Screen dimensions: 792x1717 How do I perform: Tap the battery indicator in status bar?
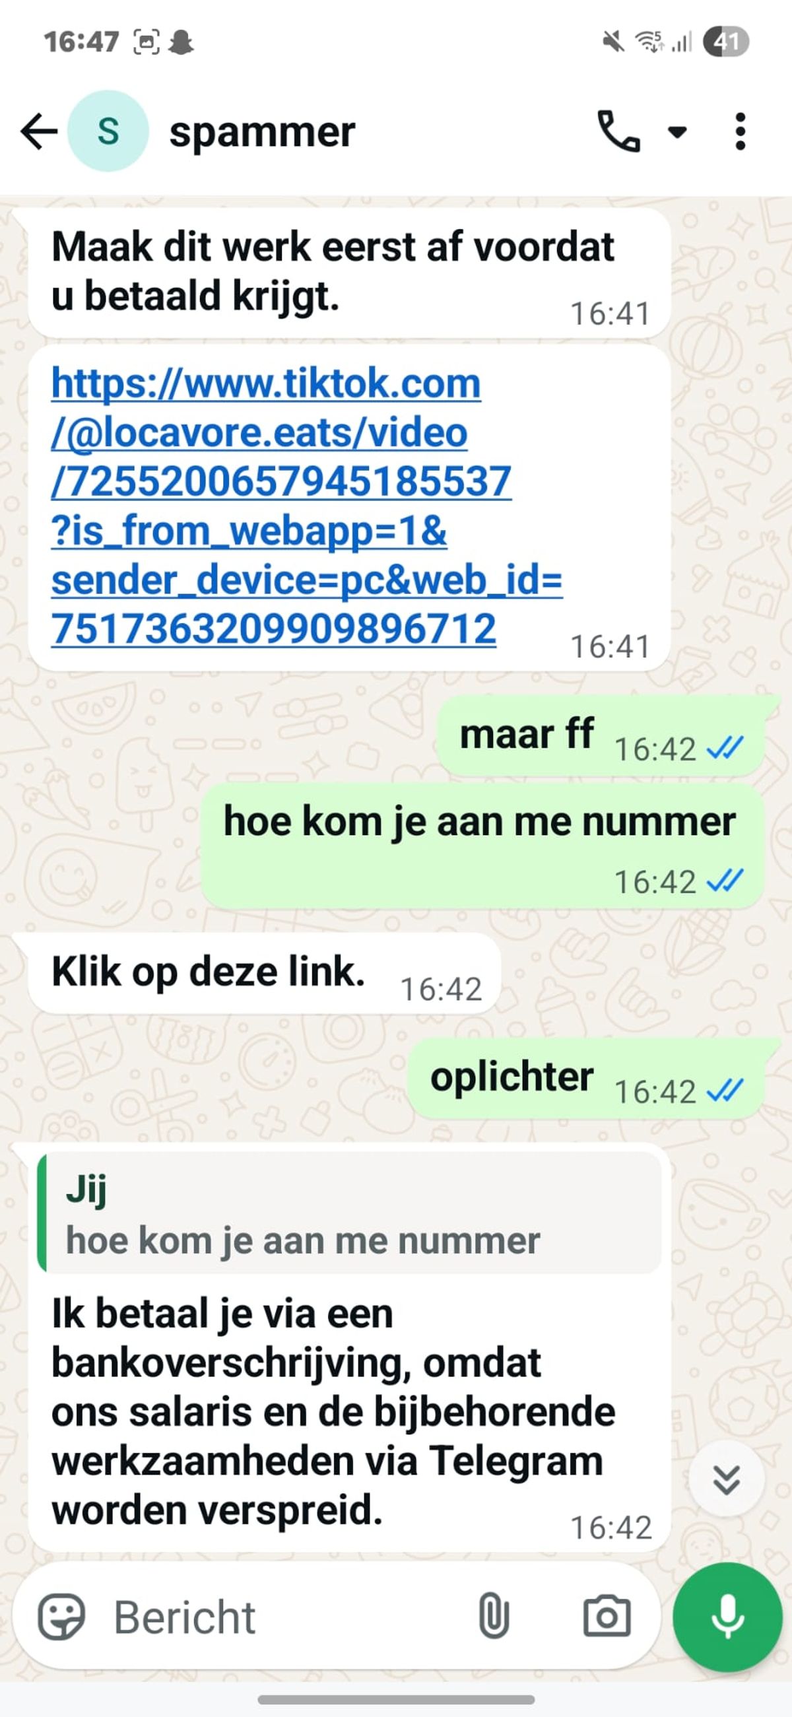726,42
